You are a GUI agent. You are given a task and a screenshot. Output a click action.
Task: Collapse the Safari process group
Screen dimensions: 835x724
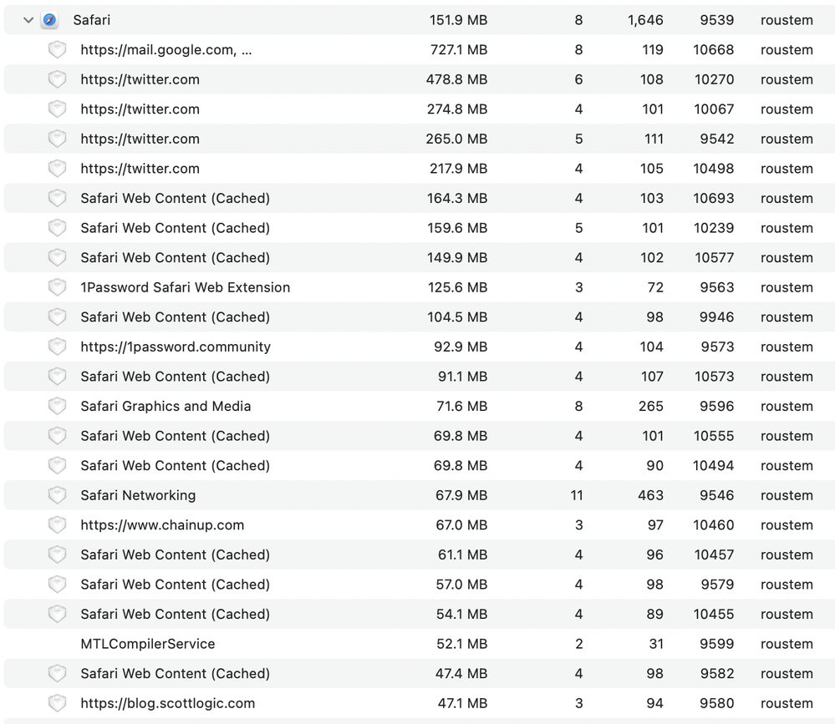(x=28, y=20)
